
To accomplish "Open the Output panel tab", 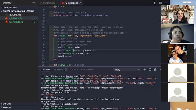I will [x=74, y=70].
